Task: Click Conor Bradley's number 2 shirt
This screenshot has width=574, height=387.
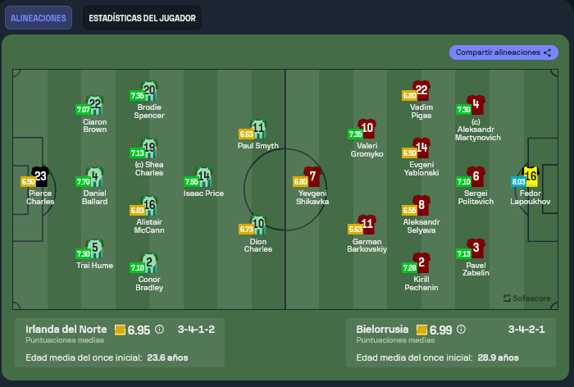Action: 148,263
